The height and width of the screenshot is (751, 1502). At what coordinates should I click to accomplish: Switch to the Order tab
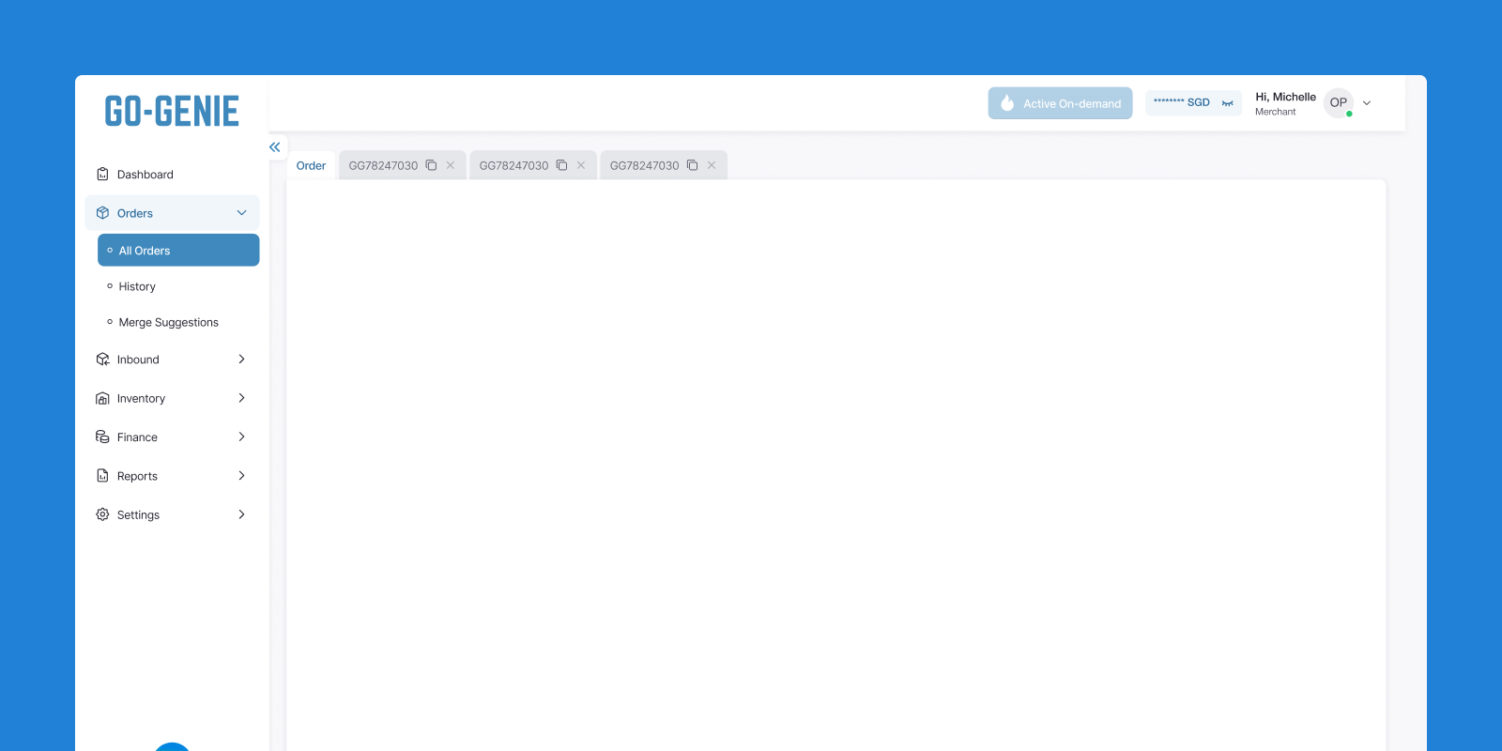[x=311, y=165]
